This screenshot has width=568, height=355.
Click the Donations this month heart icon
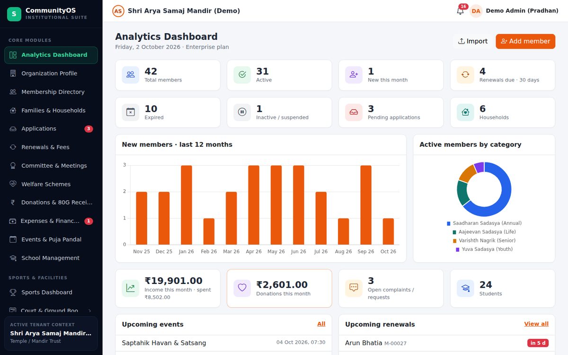(x=242, y=288)
